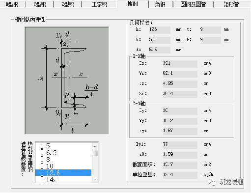251x193 pixels.
Task: Click the size list scrollbar thumb
Action: click(95, 153)
